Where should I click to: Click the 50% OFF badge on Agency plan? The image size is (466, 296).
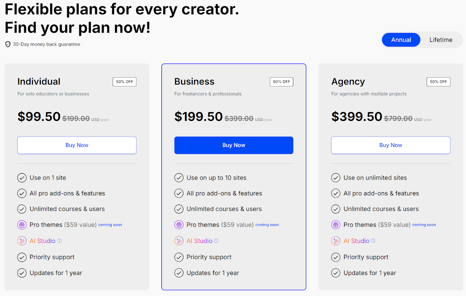coord(438,82)
